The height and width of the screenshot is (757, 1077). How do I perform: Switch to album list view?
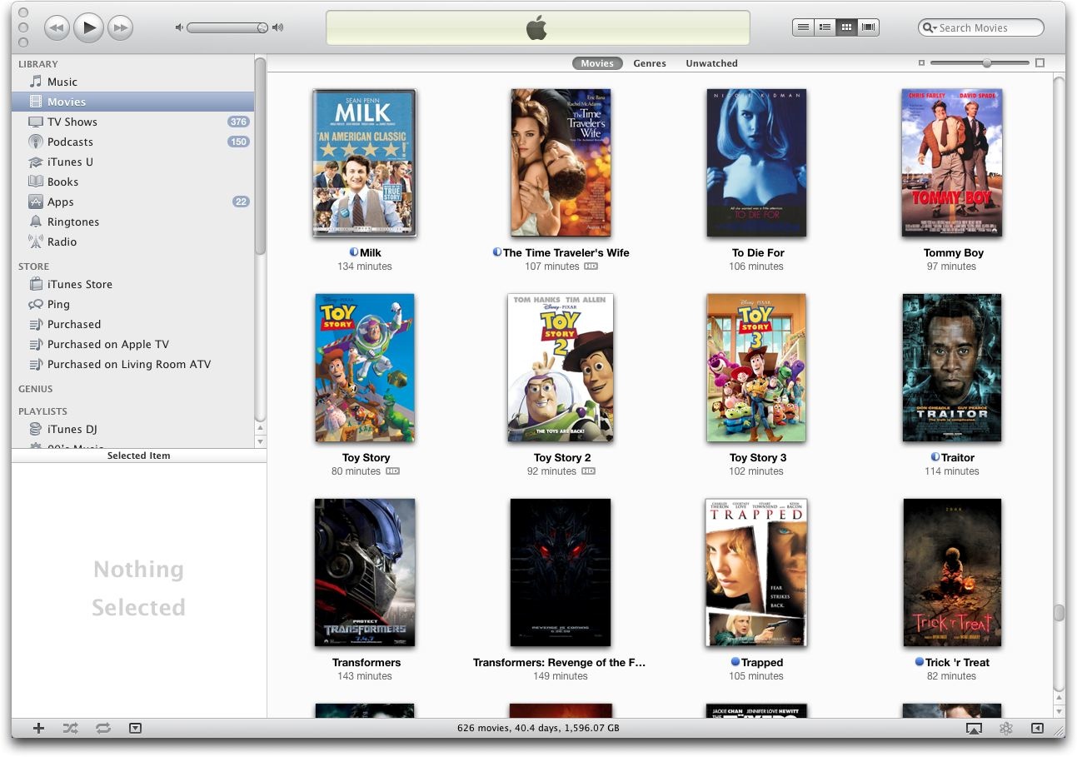click(x=825, y=27)
